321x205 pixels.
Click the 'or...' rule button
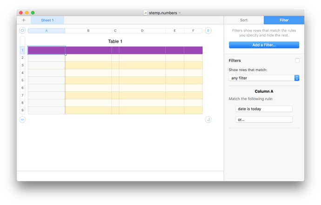click(x=264, y=120)
